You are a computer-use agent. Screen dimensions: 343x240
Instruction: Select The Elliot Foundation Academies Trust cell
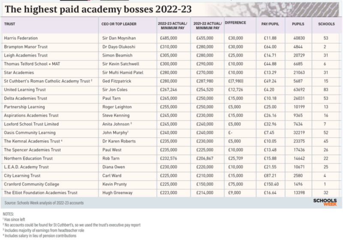41,193
